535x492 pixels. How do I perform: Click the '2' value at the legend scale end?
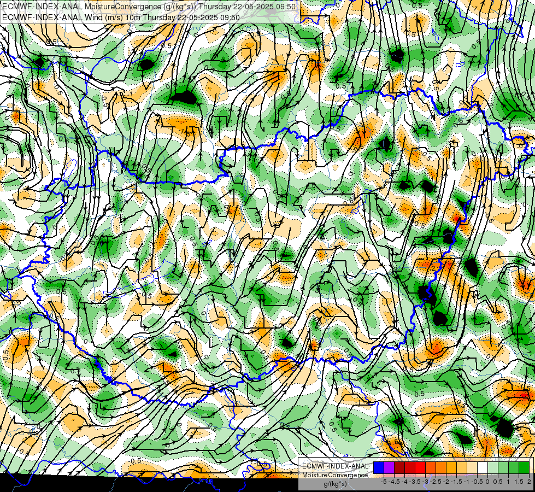529,482
